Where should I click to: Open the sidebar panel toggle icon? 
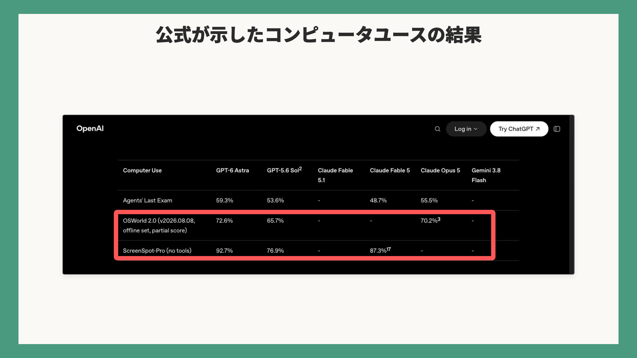pos(557,129)
